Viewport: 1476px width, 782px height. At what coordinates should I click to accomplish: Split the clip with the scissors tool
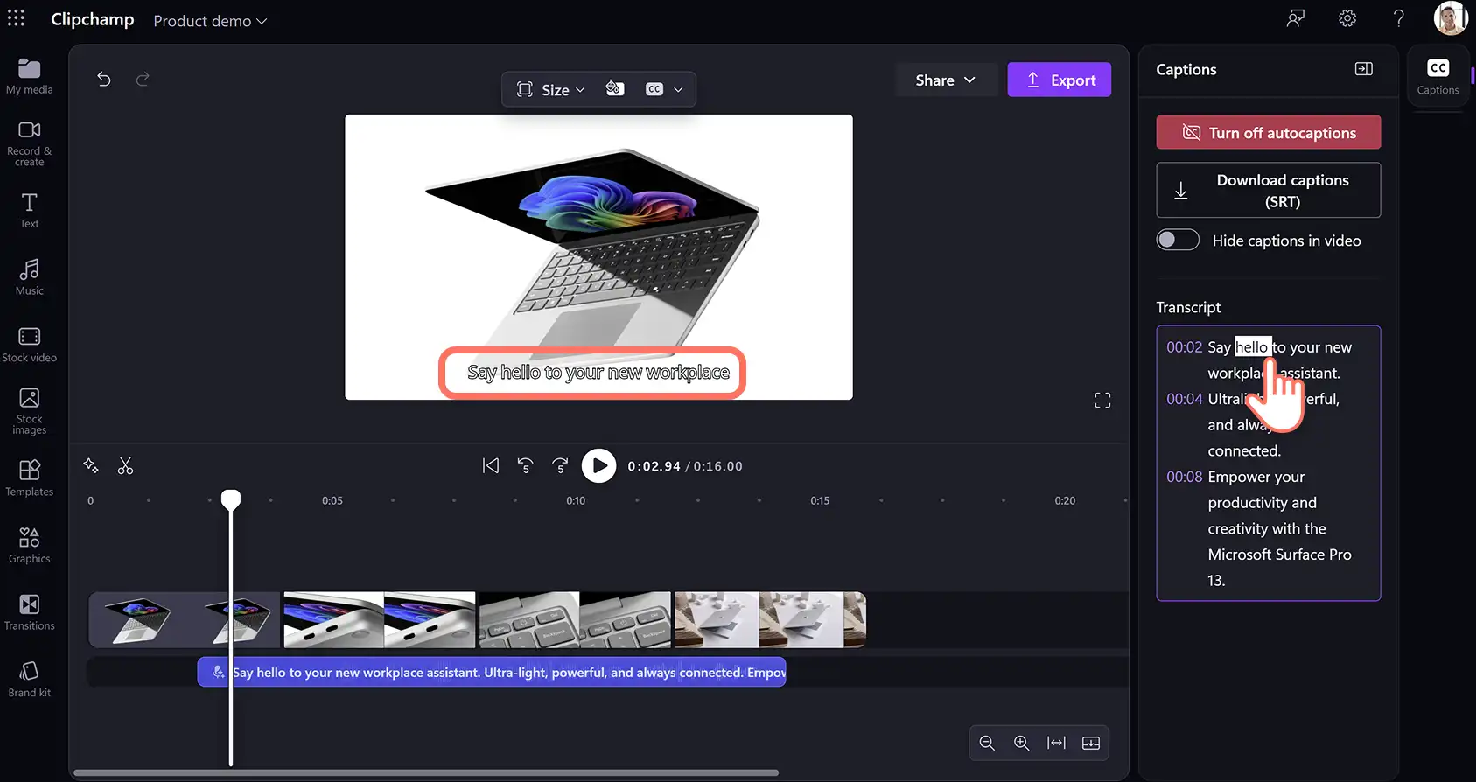126,466
